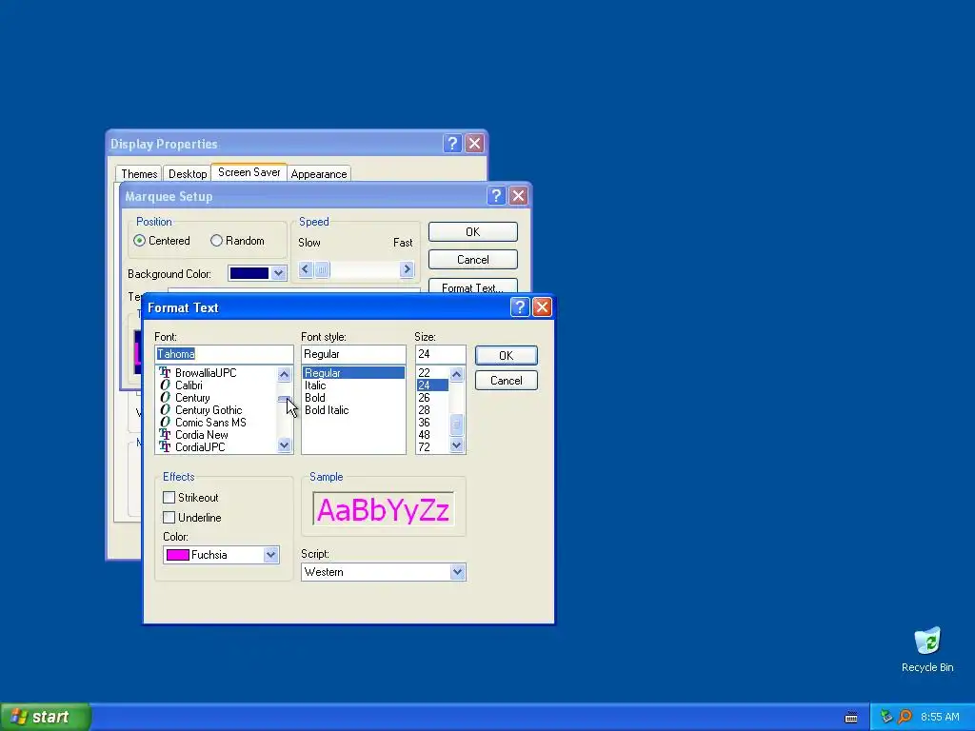
Task: Click OK in the Marquee Setup dialog
Action: (x=472, y=232)
